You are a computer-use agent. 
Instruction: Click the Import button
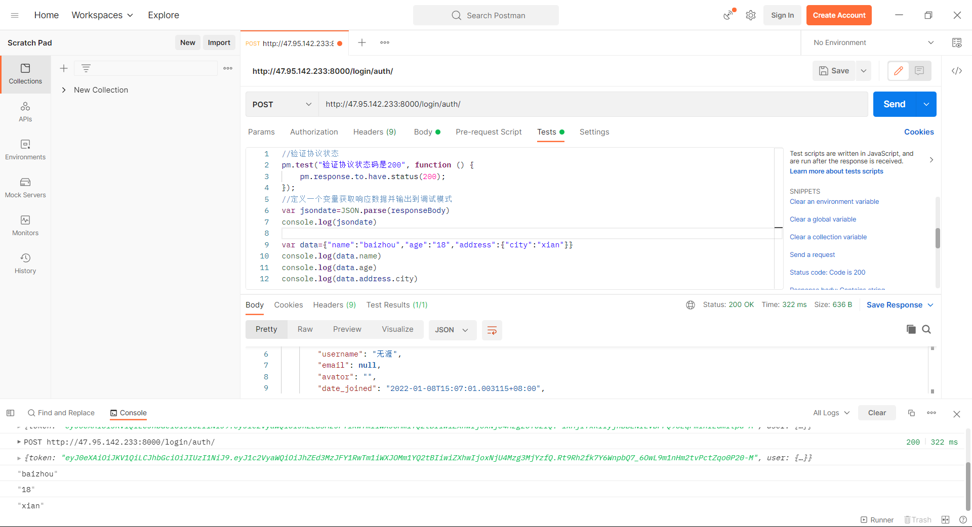pyautogui.click(x=219, y=42)
